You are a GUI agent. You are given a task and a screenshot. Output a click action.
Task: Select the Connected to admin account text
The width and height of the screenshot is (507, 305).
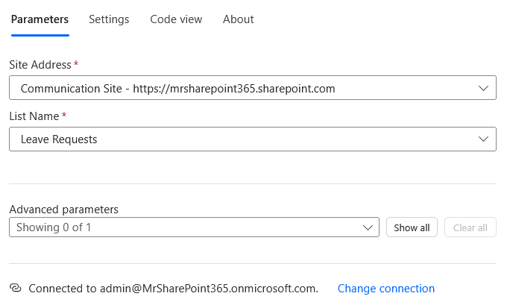point(173,288)
